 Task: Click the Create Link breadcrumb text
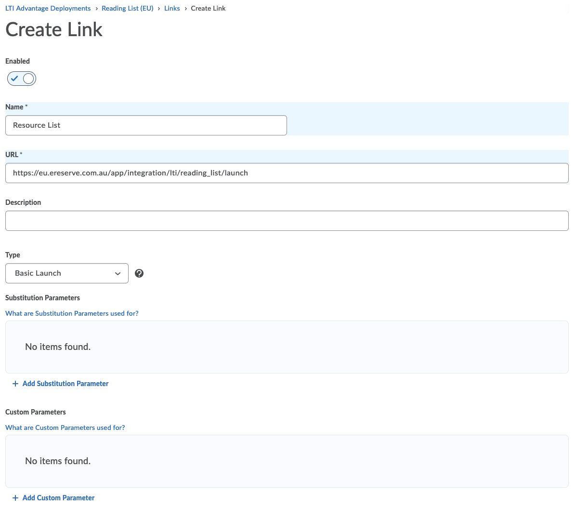tap(208, 8)
